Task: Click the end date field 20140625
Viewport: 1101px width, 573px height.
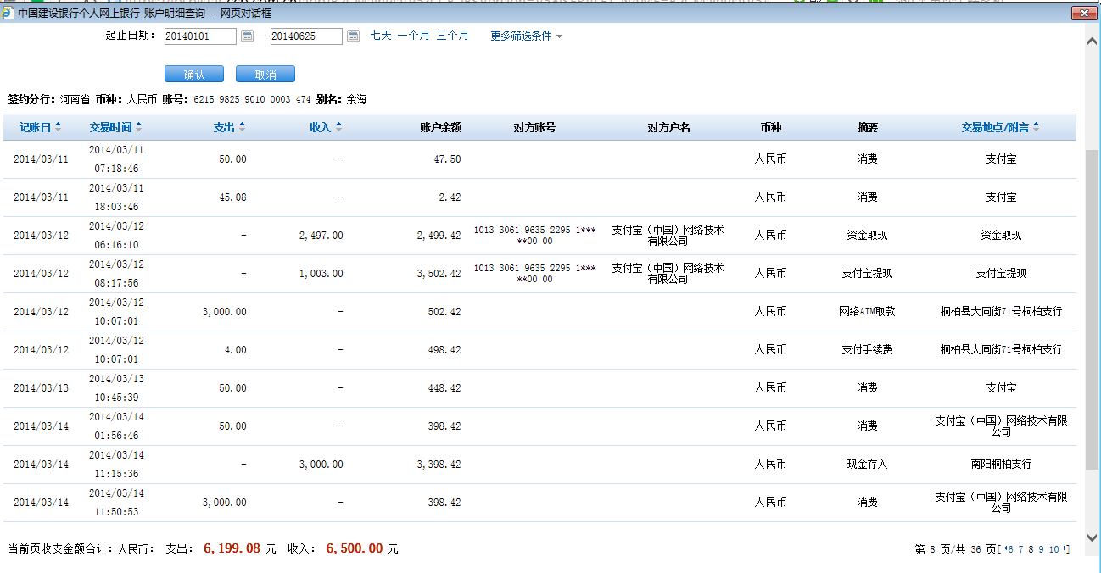Action: (x=305, y=36)
